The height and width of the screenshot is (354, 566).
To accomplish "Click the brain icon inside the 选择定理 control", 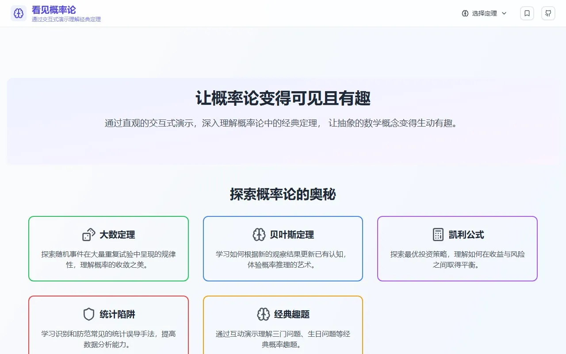I will point(465,13).
